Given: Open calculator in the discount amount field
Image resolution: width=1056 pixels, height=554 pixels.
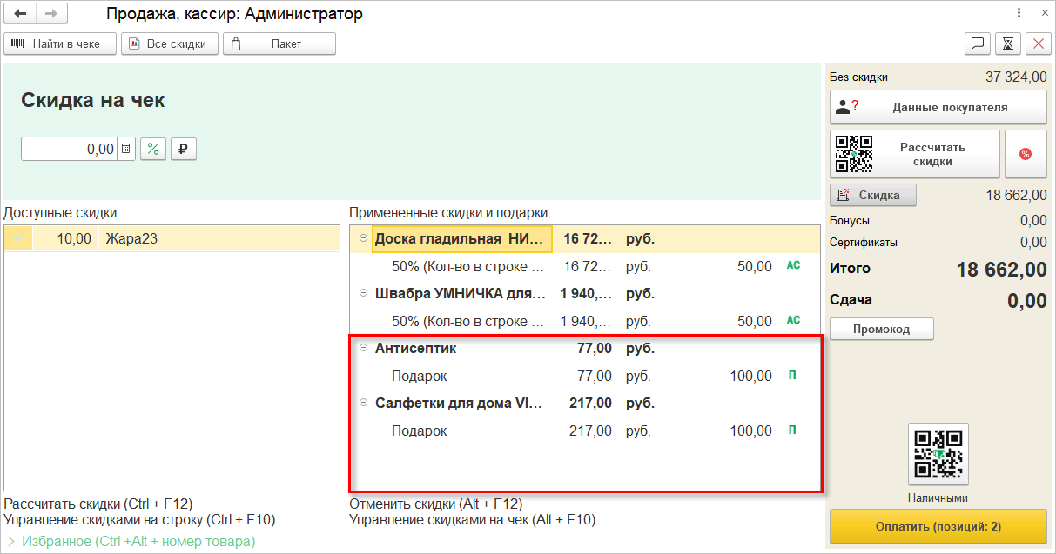Looking at the screenshot, I should (x=126, y=149).
